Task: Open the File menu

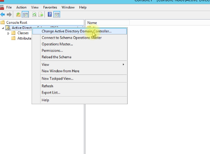Action: tap(9, 7)
